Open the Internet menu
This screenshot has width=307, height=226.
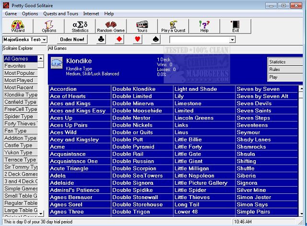91,14
